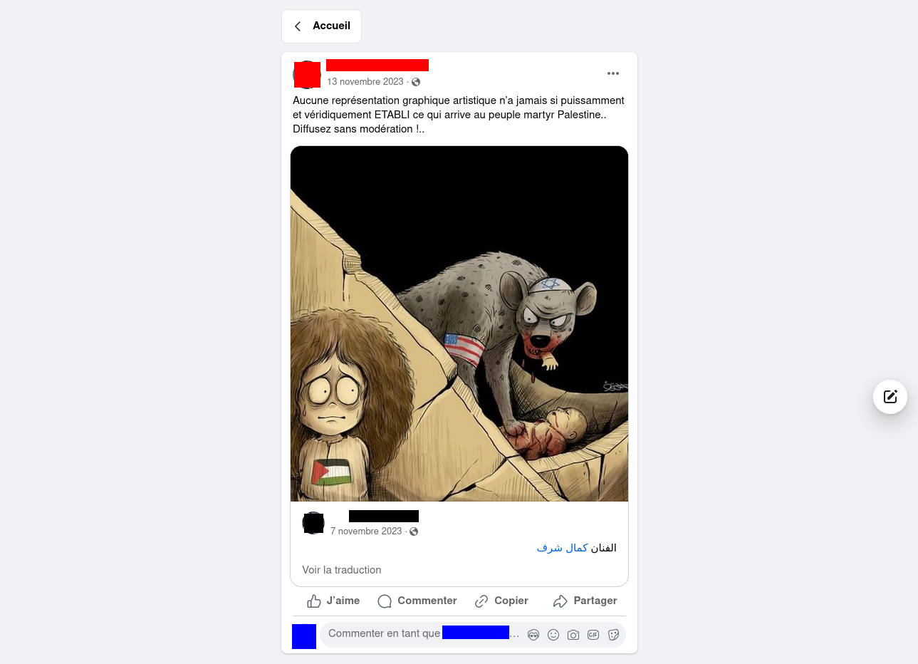Click the original poster's profile avatar
Viewport: 918px width, 664px height.
313,523
